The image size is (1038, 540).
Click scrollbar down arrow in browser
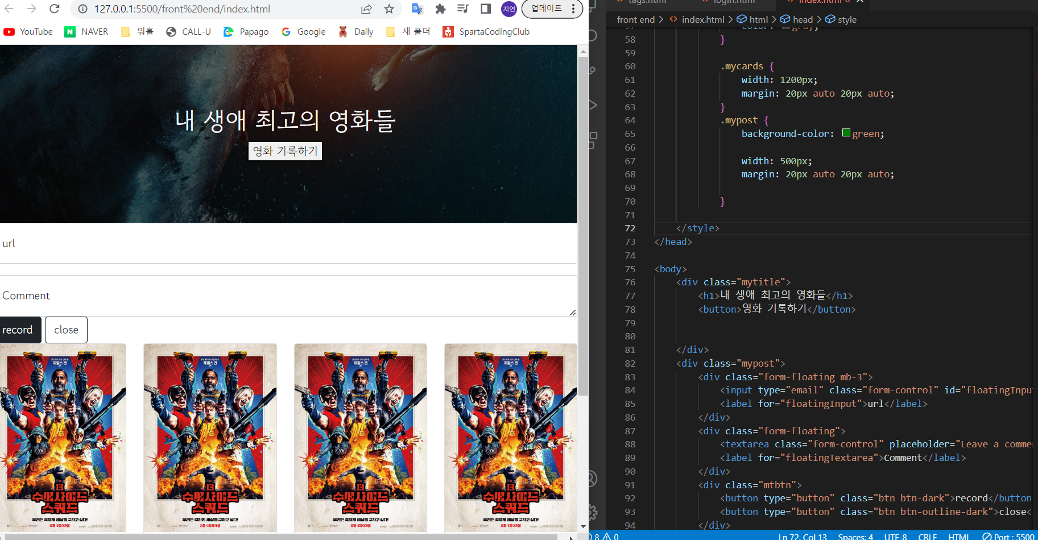tap(583, 527)
